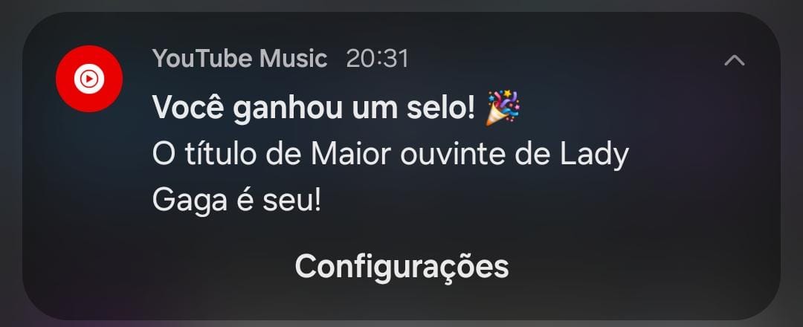Open the Configurações notification settings

coord(401,266)
